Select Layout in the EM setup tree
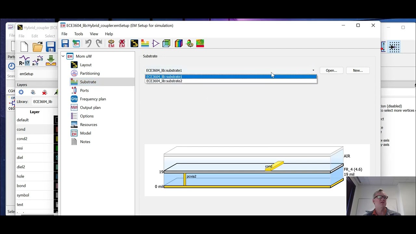Screen dimensions: 416x234 [86, 65]
